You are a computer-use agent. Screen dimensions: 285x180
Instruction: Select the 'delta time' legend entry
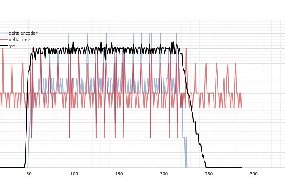tap(19, 40)
